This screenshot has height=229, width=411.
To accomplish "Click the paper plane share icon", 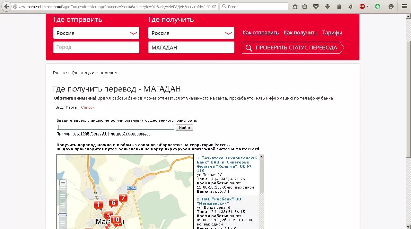I will click(x=350, y=6).
